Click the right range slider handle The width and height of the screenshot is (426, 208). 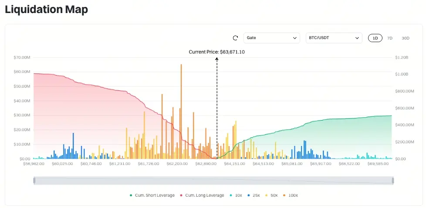click(x=393, y=181)
